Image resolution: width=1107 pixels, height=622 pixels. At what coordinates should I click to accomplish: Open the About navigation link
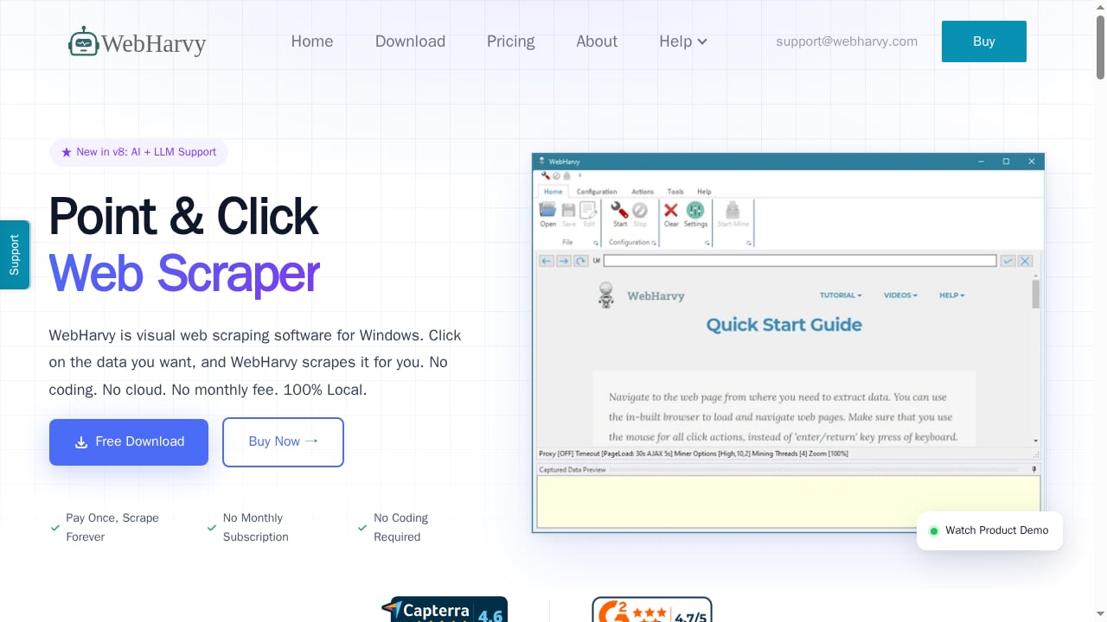tap(597, 41)
